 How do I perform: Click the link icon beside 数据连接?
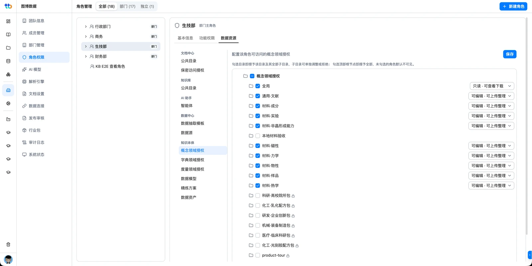point(24,106)
